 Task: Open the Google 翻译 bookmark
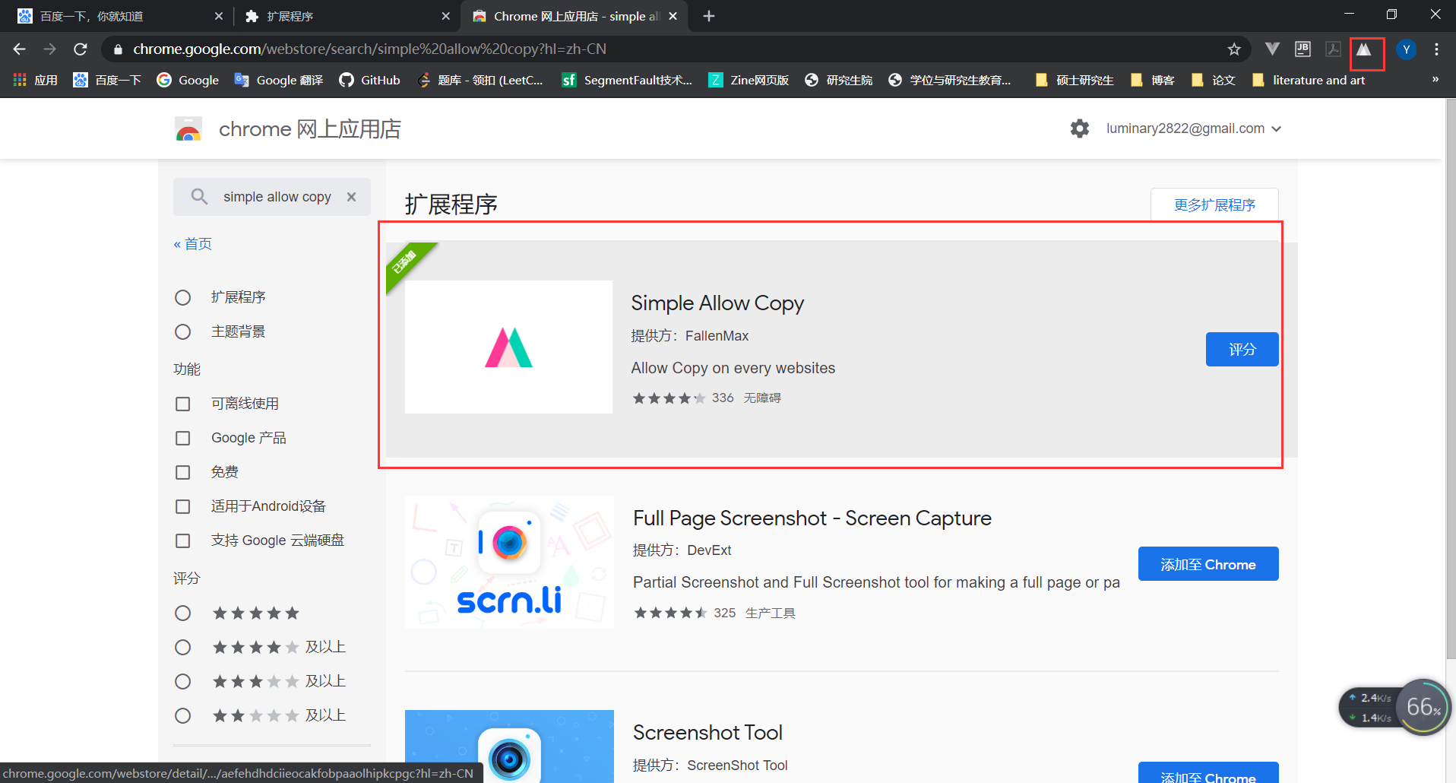coord(279,80)
